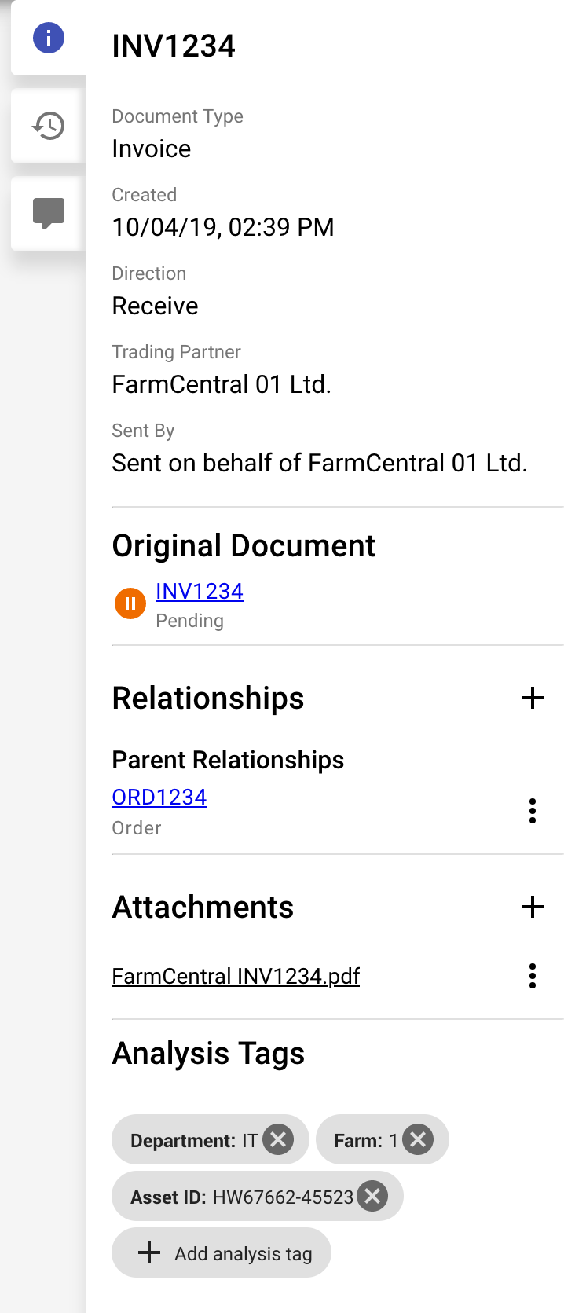
Task: Add a new relationship with plus icon
Action: click(x=533, y=698)
